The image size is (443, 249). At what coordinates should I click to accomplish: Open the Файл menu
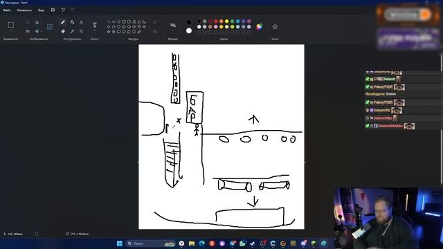pyautogui.click(x=7, y=10)
